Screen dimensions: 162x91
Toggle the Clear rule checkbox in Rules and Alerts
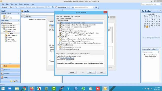click(x=50, y=30)
